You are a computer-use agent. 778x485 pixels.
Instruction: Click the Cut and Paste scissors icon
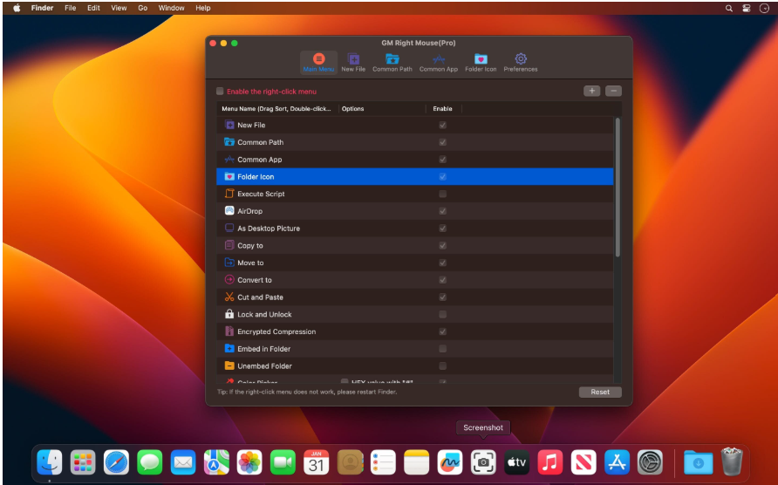(229, 297)
